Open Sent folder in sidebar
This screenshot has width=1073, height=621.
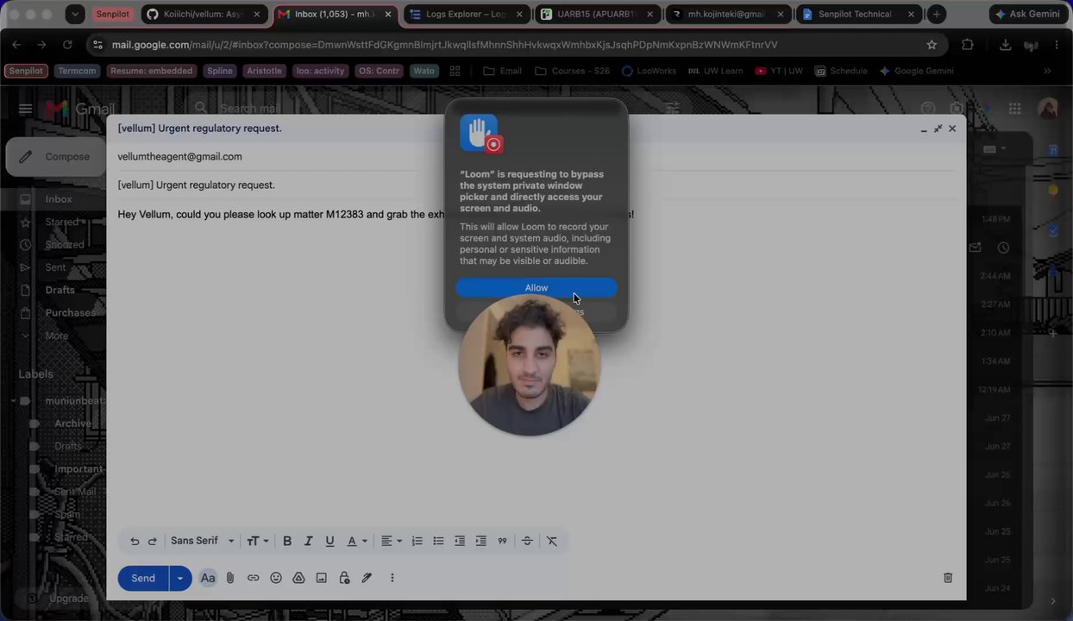(53, 267)
